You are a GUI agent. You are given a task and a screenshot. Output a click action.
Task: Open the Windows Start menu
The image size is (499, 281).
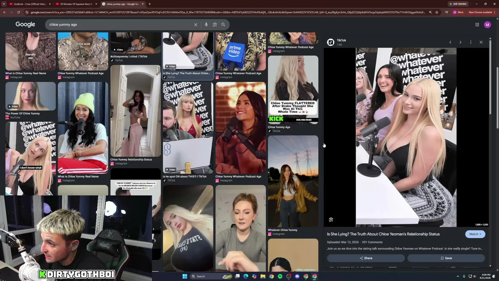click(185, 276)
